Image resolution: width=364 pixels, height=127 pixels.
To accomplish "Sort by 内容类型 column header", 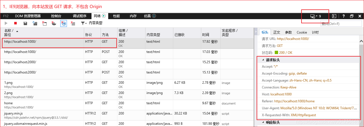I will click(x=159, y=33).
